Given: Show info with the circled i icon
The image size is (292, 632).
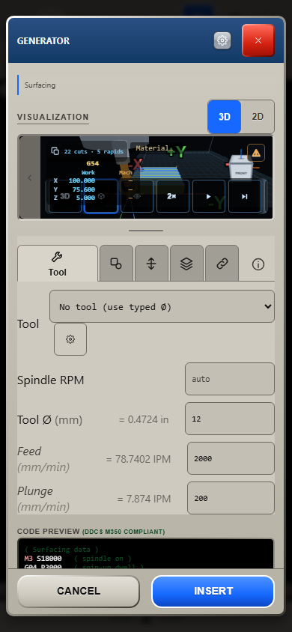Looking at the screenshot, I should [258, 264].
